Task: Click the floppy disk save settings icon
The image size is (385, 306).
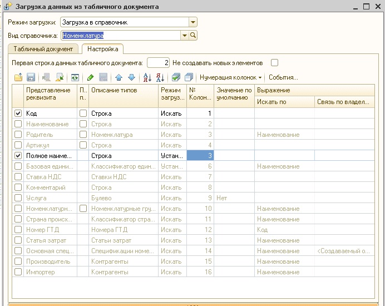Action: [x=31, y=77]
